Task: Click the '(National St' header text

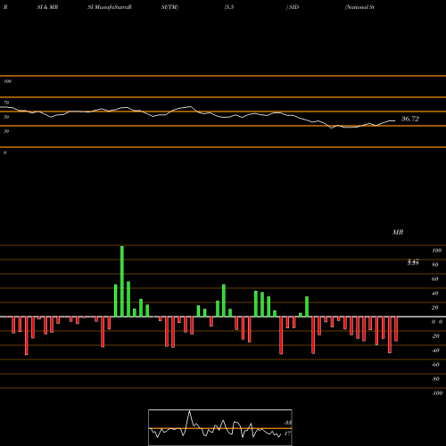Action: pyautogui.click(x=359, y=7)
